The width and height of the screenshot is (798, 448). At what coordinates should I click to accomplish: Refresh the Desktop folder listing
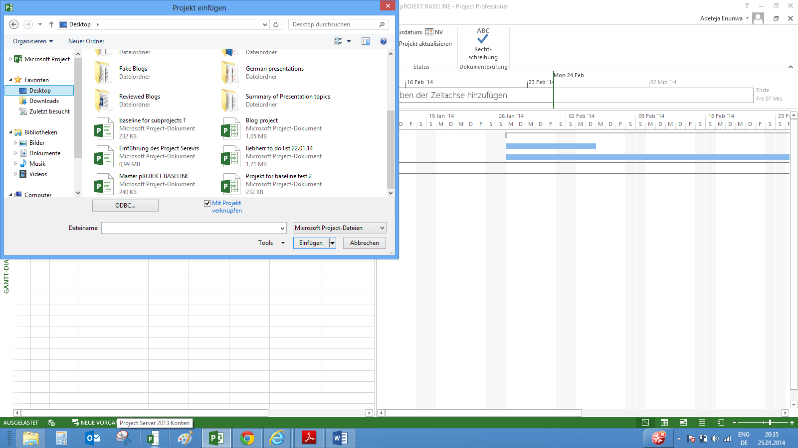pyautogui.click(x=276, y=24)
